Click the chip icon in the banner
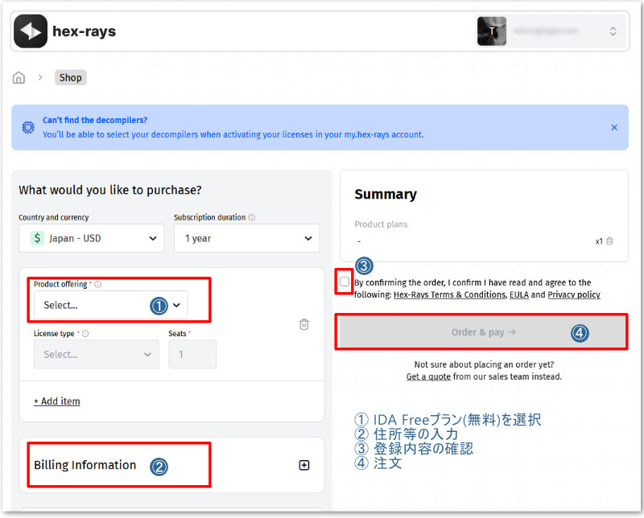644x518 pixels. 28,127
